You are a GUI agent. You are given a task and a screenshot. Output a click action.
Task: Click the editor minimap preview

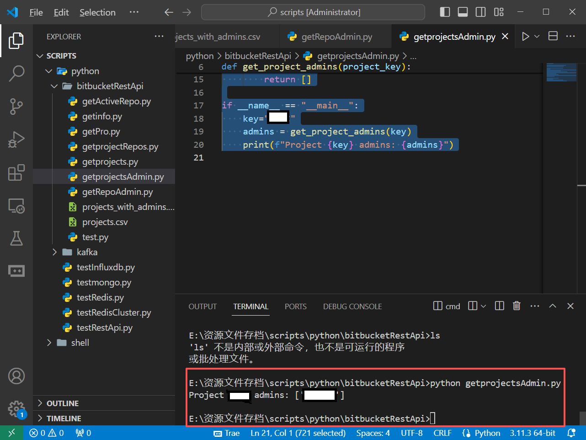tap(561, 72)
